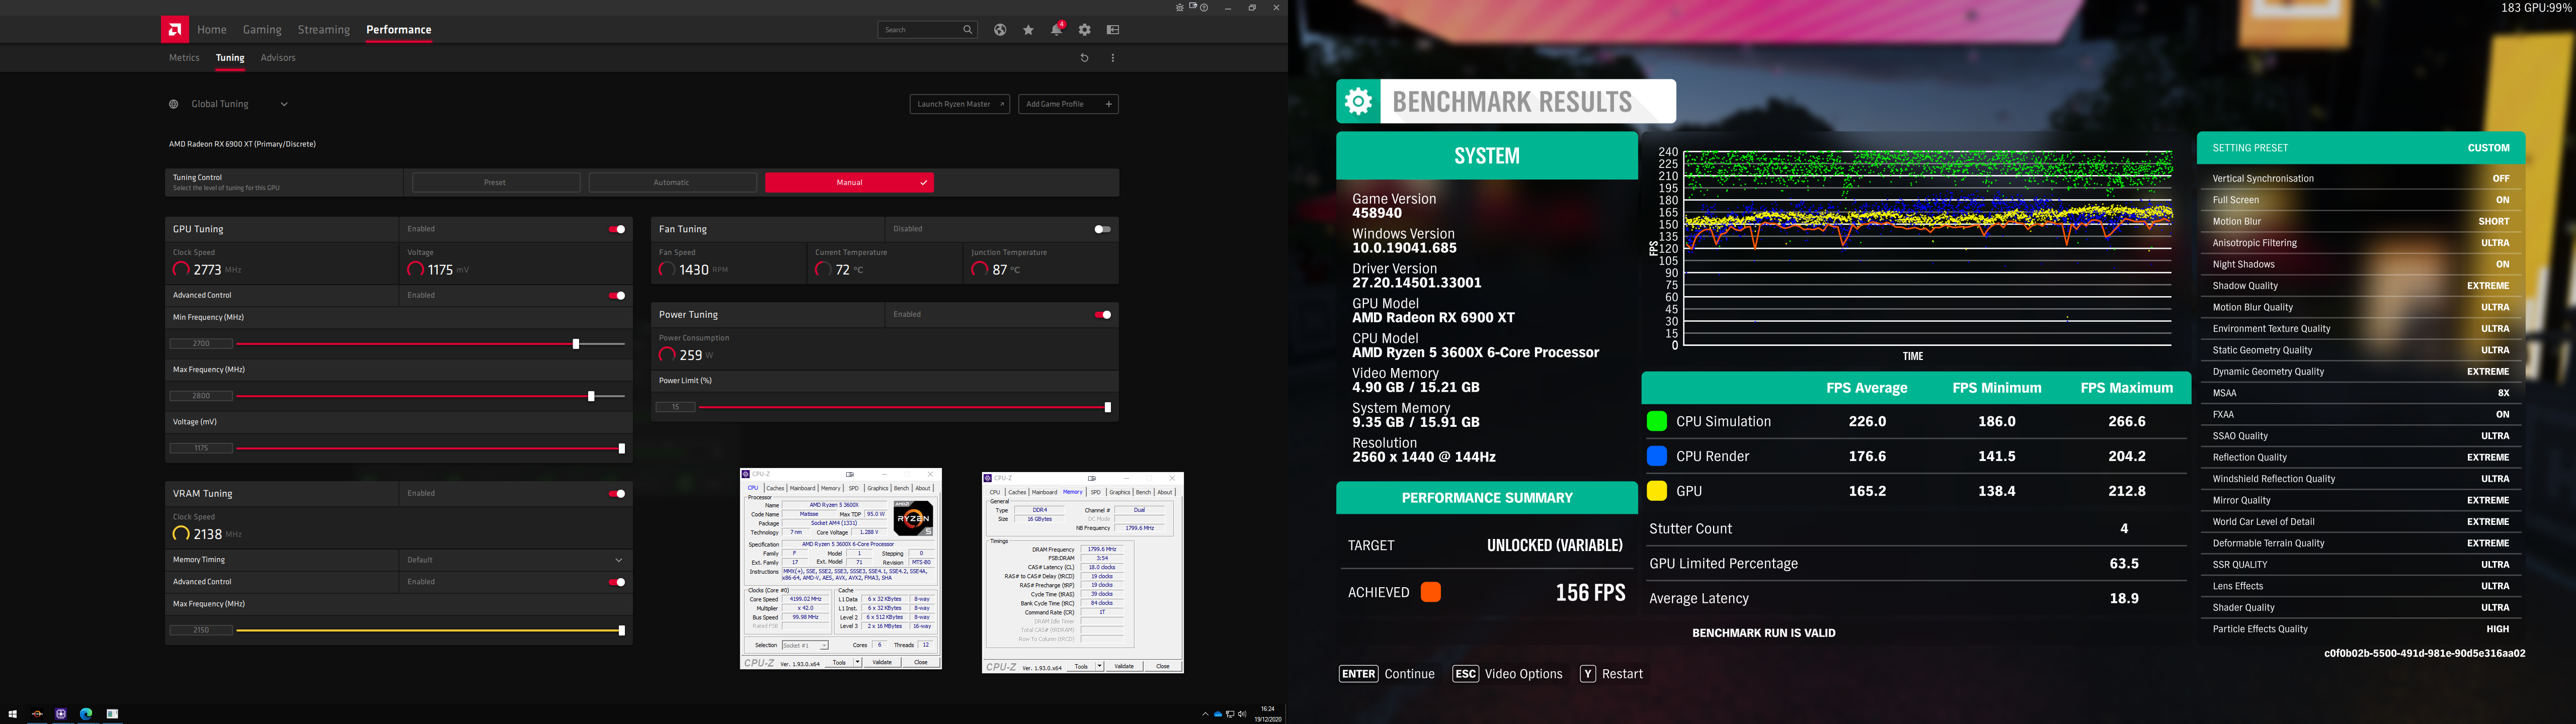
Task: Click the Ryzen Master taskbar icon
Action: (37, 714)
